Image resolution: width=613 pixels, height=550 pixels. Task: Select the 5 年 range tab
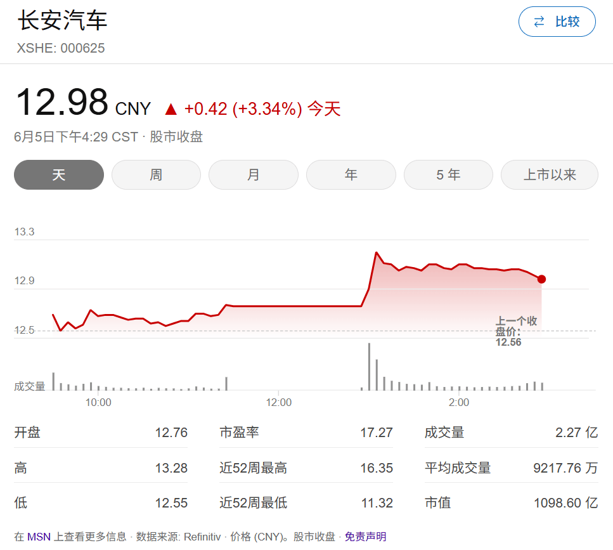coord(448,174)
